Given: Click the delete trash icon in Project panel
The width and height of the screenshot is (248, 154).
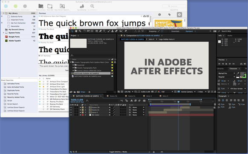Looking at the screenshot, I should click(89, 92).
